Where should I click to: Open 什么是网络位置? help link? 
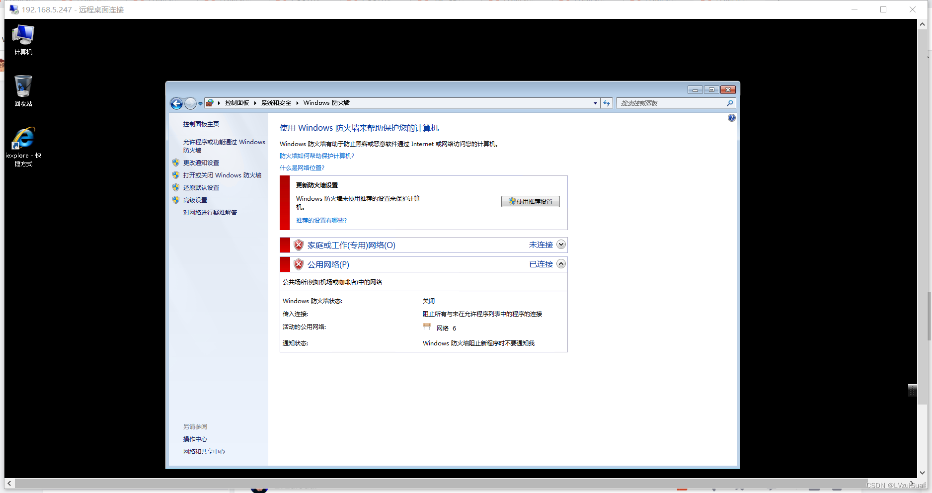[302, 168]
